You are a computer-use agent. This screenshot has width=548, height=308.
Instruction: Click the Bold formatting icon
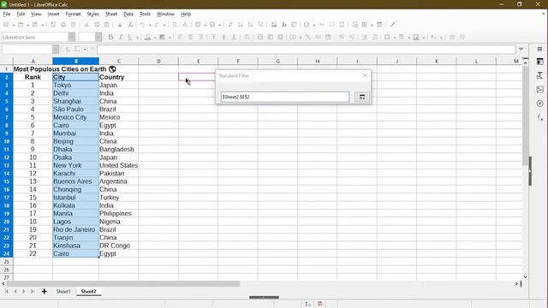(110, 37)
